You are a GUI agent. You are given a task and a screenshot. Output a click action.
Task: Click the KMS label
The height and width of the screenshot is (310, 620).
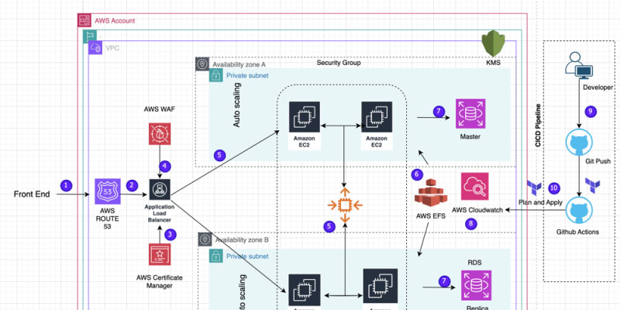point(494,61)
